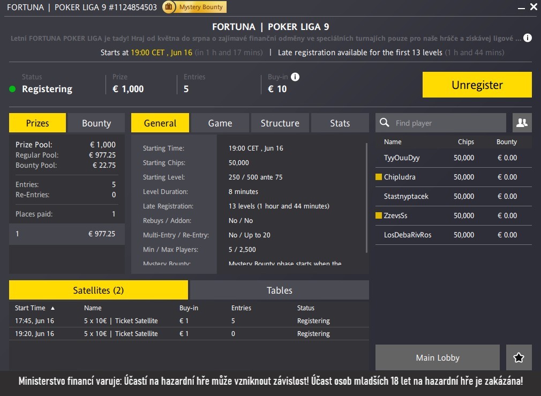Click the Unregister button

[x=477, y=85]
